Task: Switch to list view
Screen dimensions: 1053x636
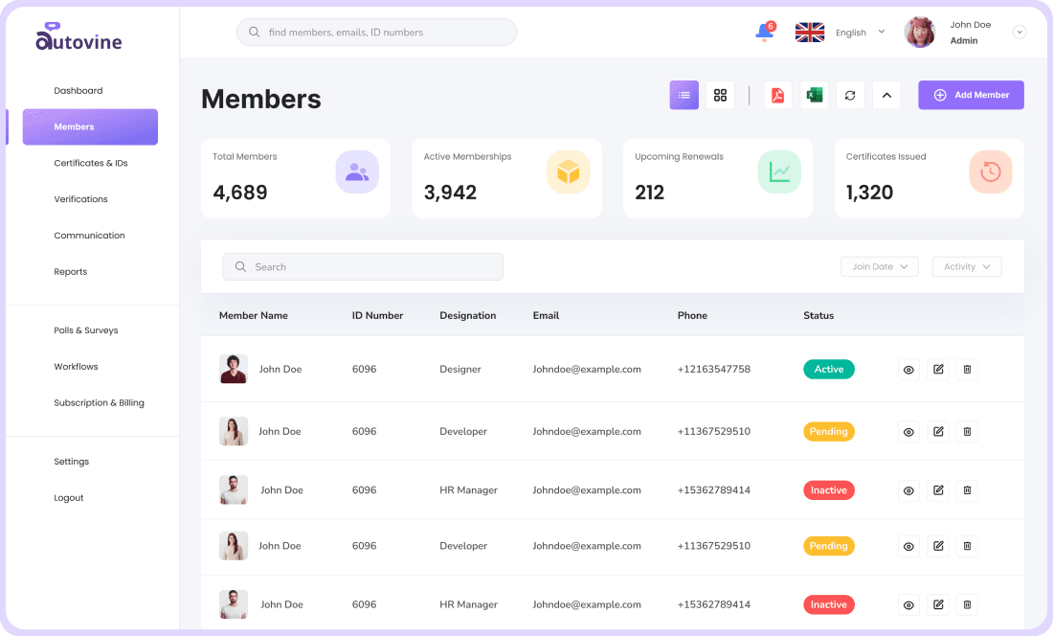Action: 683,95
